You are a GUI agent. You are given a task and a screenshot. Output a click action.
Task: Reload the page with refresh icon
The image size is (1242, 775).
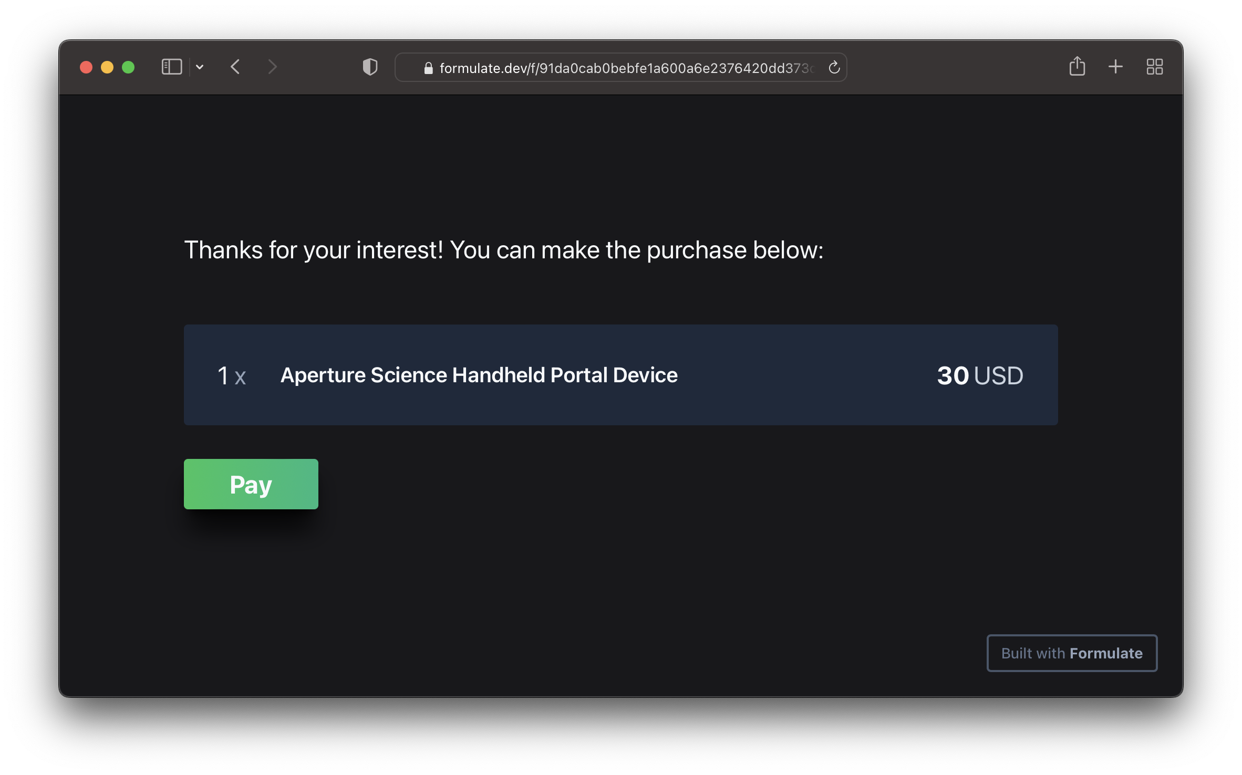coord(834,68)
